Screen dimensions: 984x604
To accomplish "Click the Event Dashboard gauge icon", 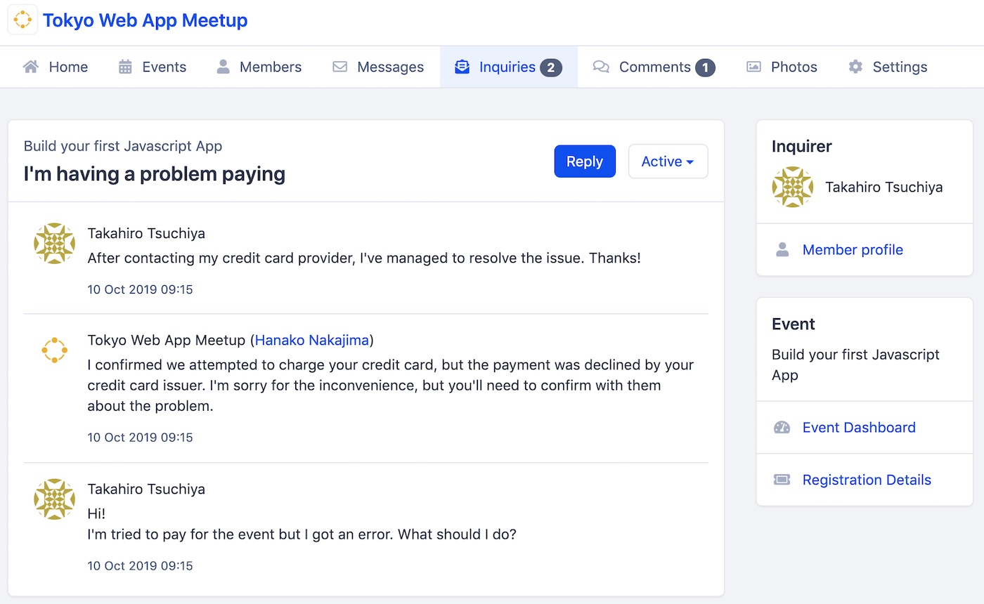I will point(782,428).
